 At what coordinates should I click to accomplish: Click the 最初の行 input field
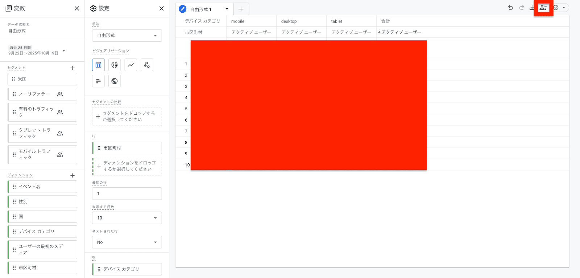[x=127, y=193]
